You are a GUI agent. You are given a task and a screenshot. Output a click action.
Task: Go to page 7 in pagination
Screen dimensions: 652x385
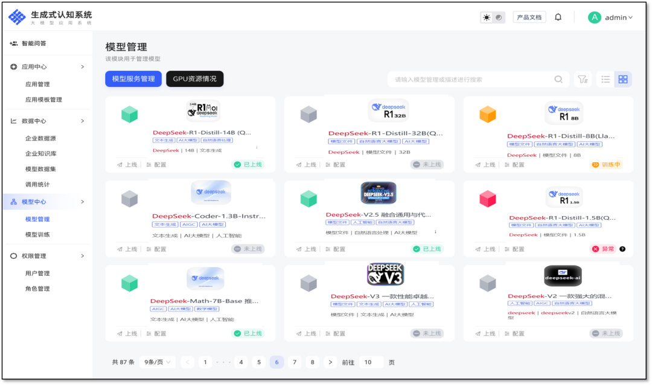[x=294, y=362]
